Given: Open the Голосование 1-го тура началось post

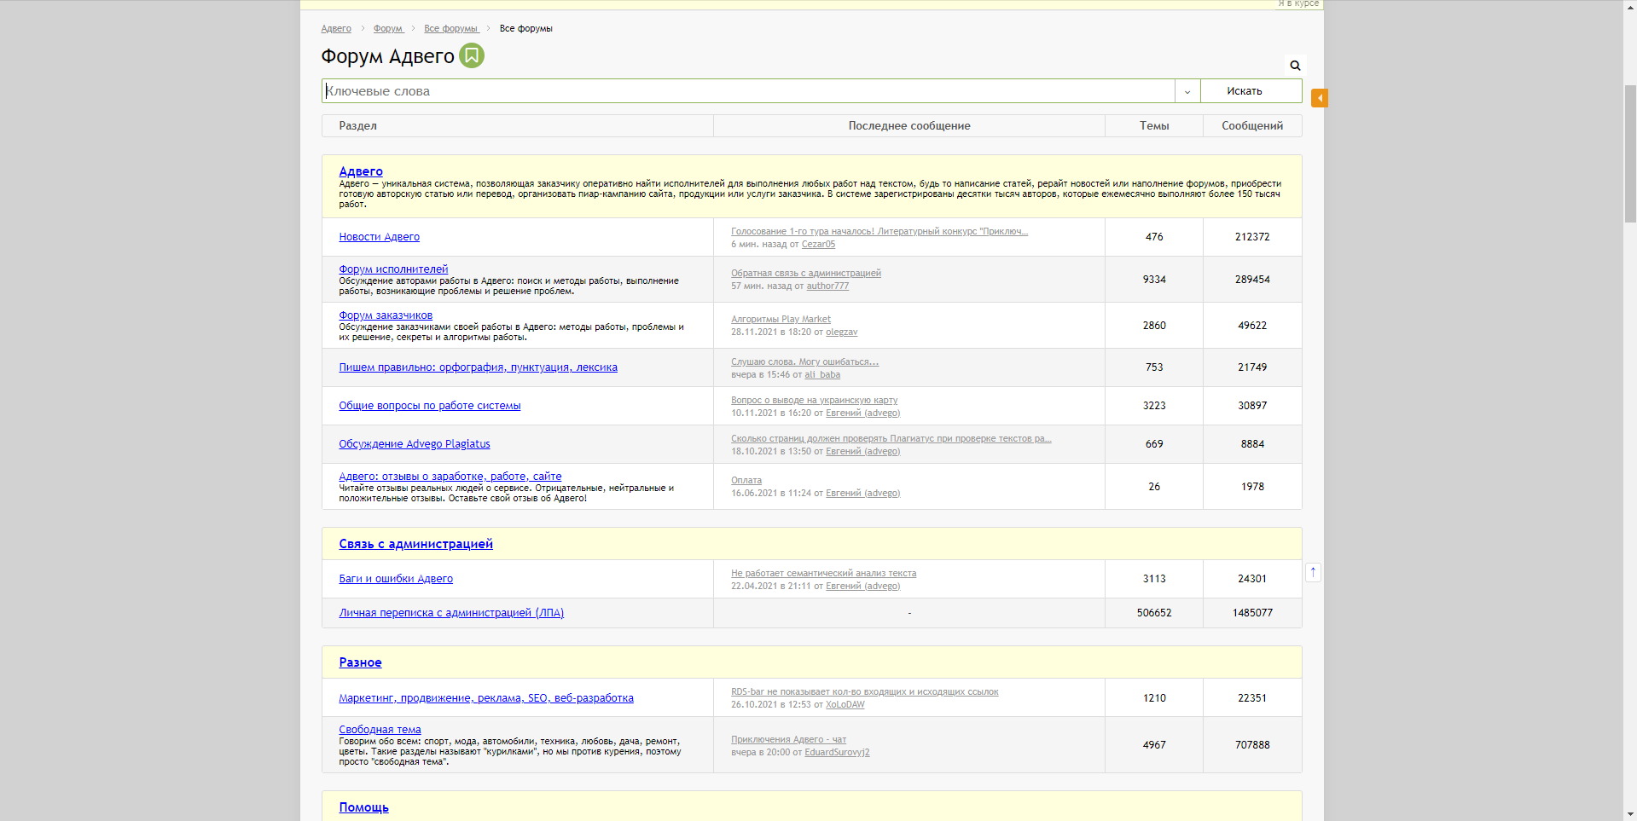Looking at the screenshot, I should click(x=879, y=232).
